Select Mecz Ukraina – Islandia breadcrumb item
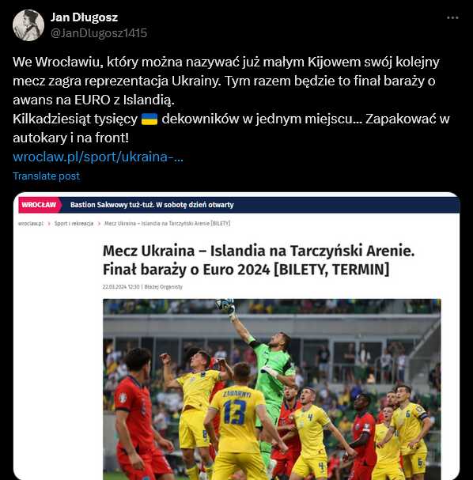The height and width of the screenshot is (480, 473). click(168, 224)
